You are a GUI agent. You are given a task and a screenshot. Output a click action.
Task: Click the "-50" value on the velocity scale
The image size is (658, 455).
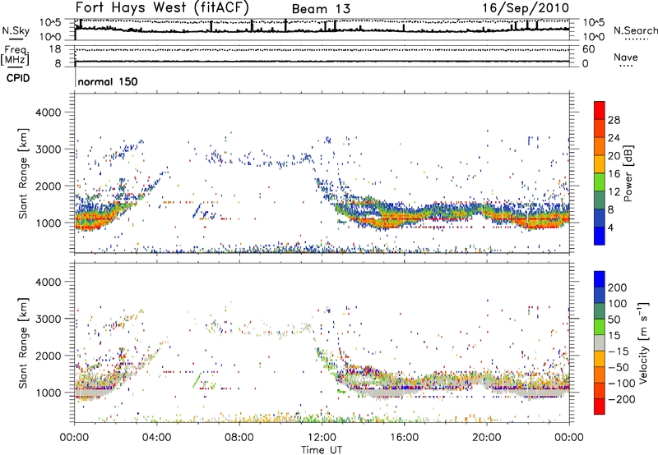618,367
